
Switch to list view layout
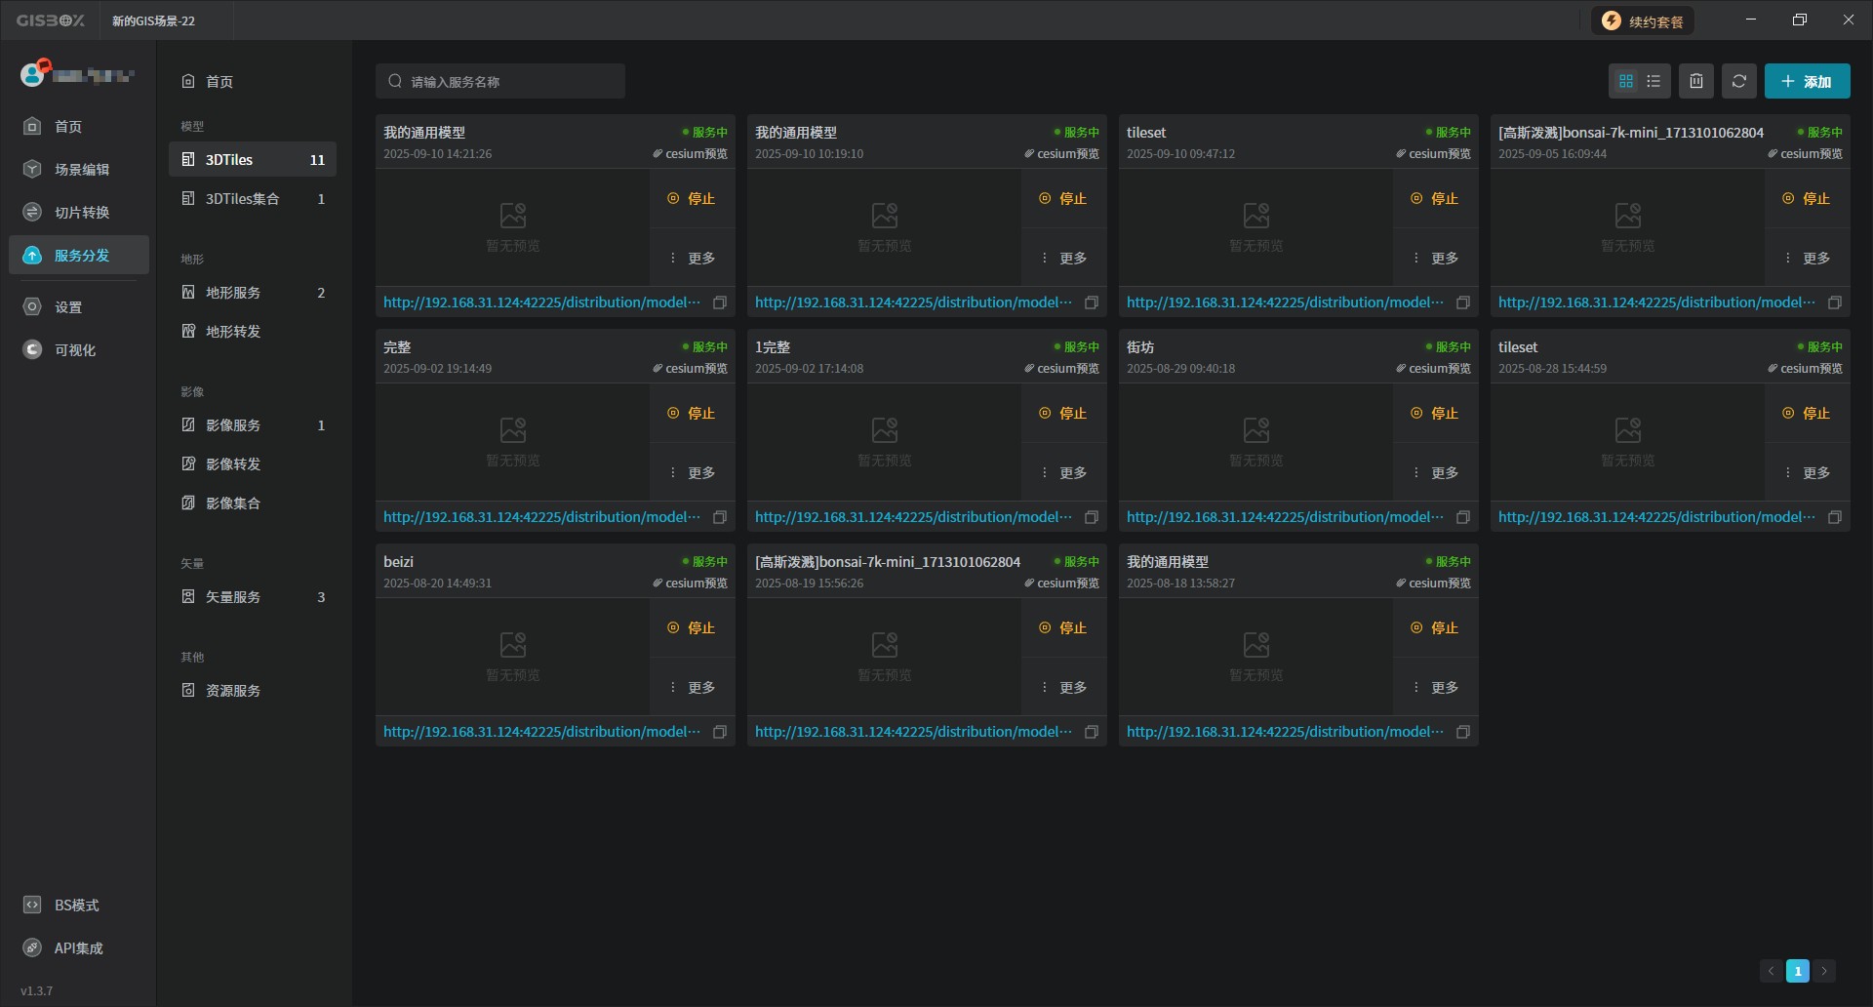pyautogui.click(x=1654, y=81)
